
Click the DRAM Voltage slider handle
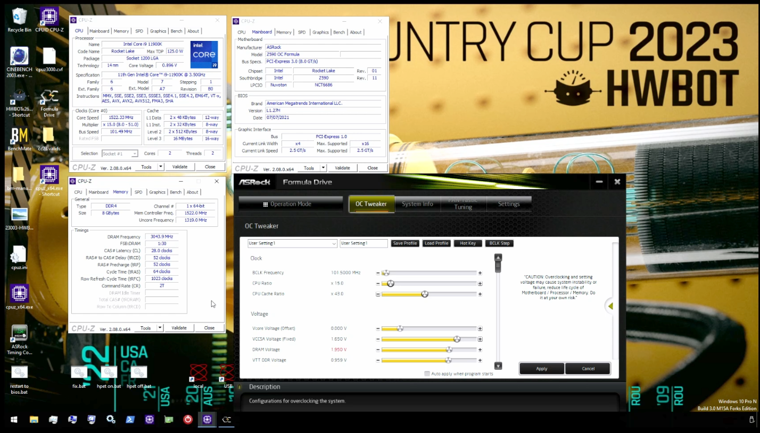[x=449, y=350]
